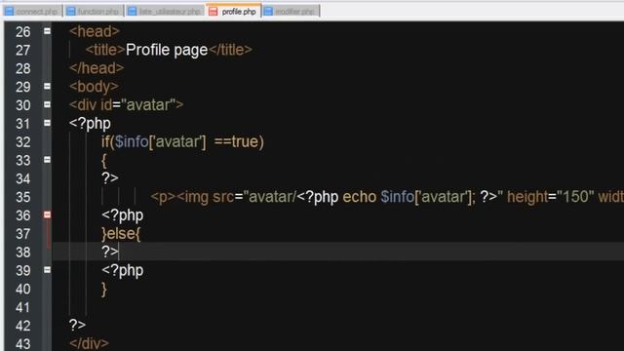
Task: Collapse the brace block at line 33
Action: tap(47, 160)
